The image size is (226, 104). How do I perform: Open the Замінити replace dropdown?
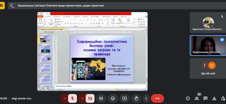pyautogui.click(x=142, y=22)
